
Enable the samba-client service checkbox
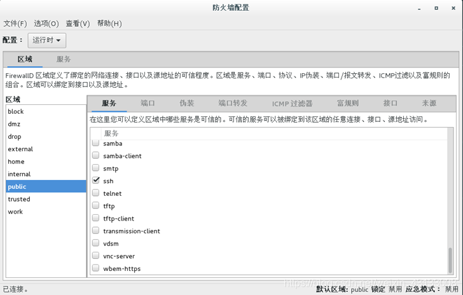pos(95,155)
